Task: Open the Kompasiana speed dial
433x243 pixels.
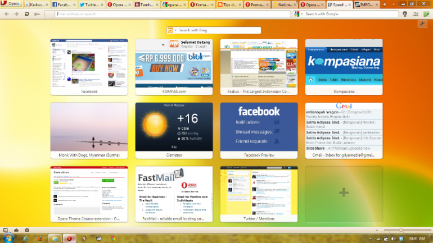Action: [344, 67]
